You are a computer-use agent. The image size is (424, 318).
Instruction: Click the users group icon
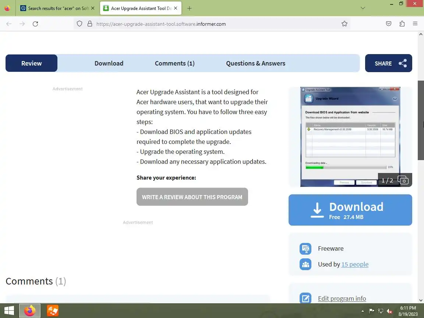click(305, 265)
